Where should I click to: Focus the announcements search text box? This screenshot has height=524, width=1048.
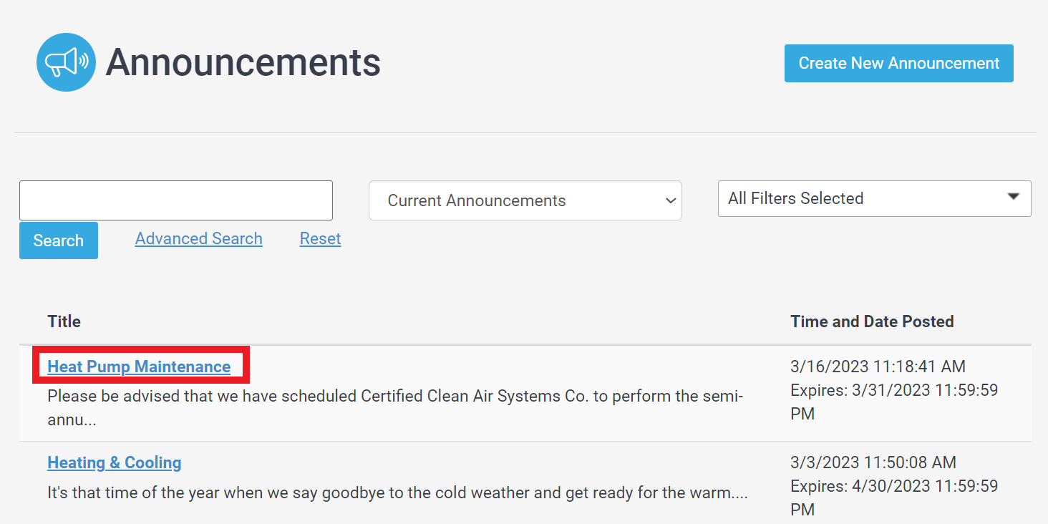(x=176, y=200)
